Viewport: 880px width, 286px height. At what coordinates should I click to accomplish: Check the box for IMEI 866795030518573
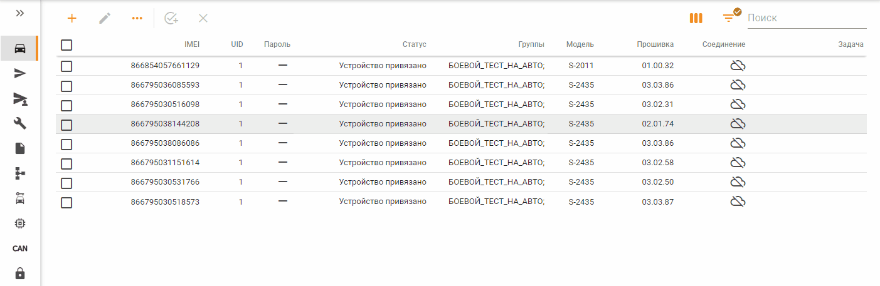click(x=66, y=203)
